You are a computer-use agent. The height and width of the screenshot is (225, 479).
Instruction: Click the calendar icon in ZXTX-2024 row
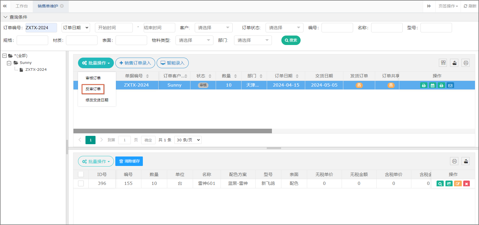[433, 85]
